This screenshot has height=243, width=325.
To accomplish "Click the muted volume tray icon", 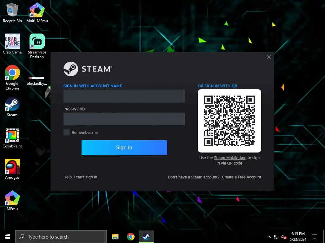I will [x=284, y=237].
